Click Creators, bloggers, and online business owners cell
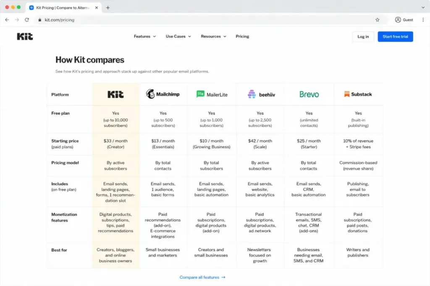This screenshot has width=430, height=286. 115,255
